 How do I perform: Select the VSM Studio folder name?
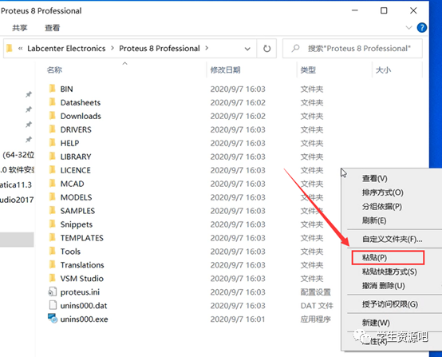coord(81,279)
